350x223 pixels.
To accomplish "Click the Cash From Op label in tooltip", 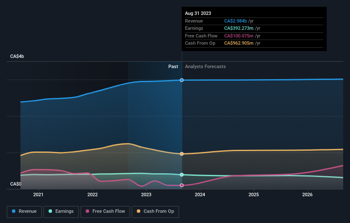I will click(x=200, y=43).
